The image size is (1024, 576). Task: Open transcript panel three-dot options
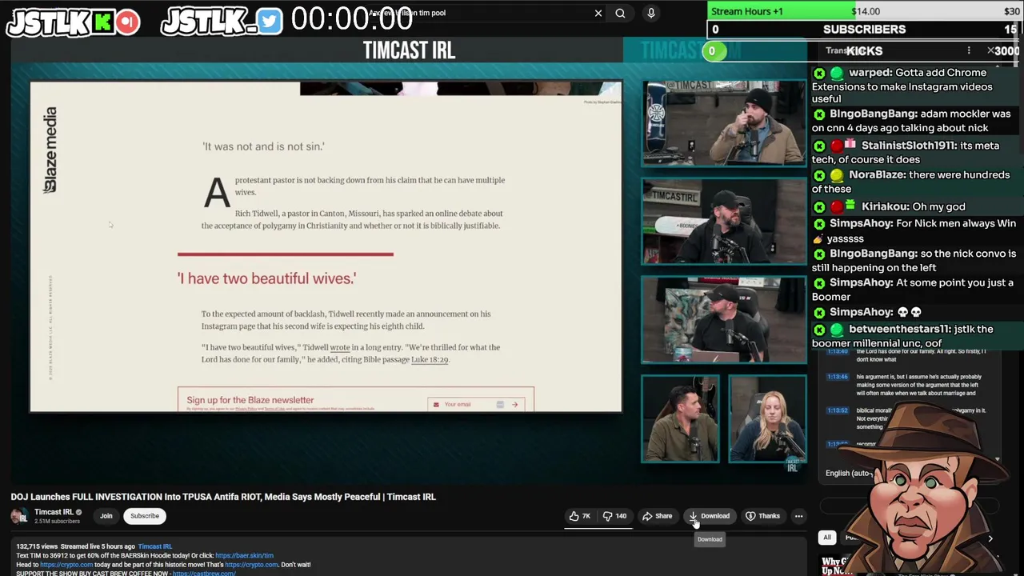(x=969, y=50)
